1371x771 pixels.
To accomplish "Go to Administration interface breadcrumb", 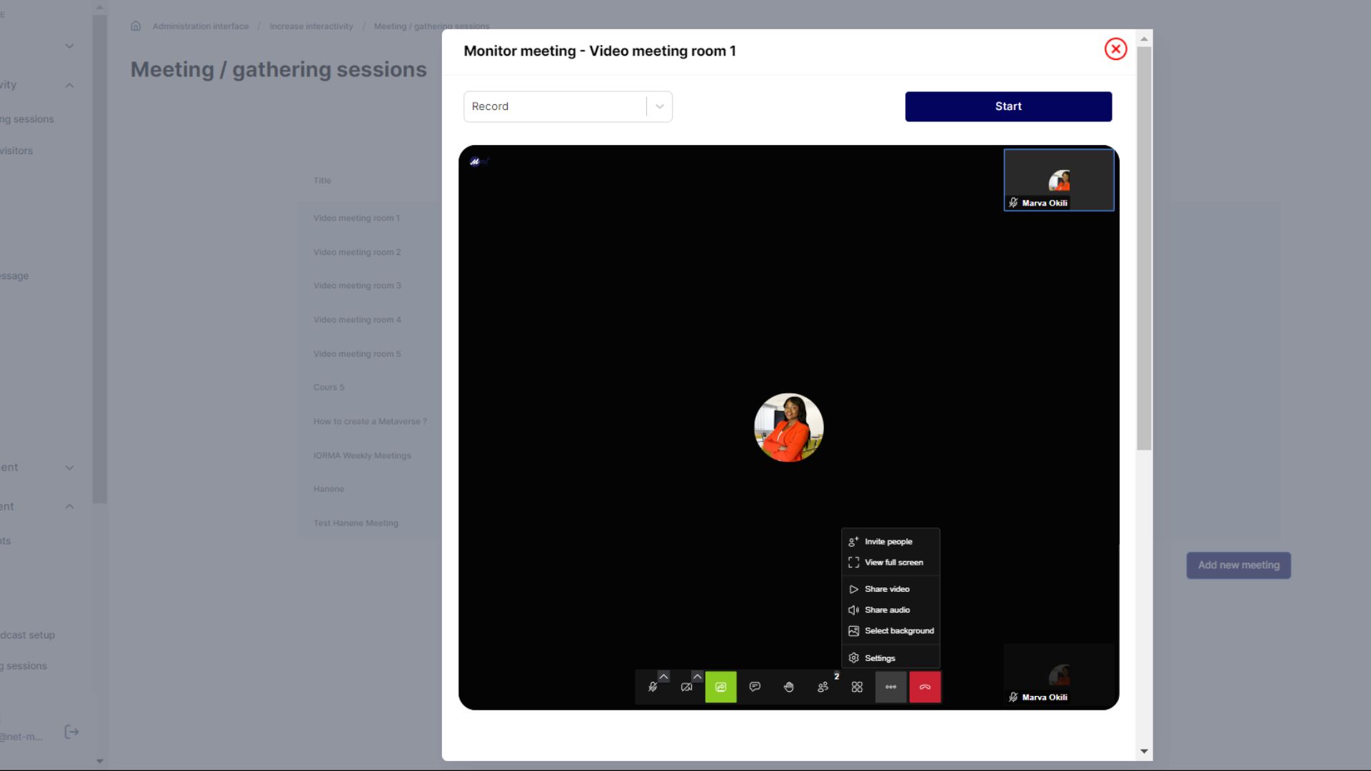I will [201, 26].
